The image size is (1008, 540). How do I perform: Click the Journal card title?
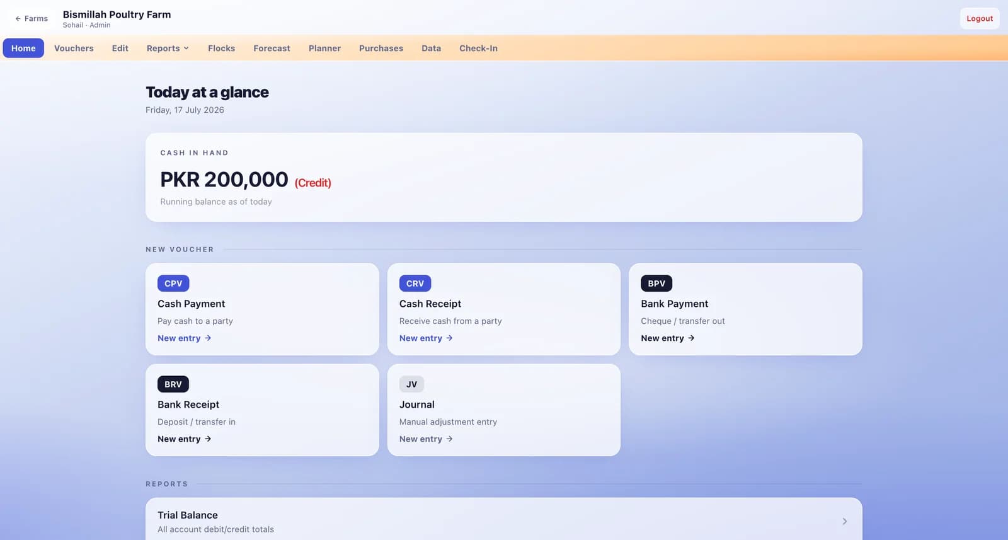(417, 405)
